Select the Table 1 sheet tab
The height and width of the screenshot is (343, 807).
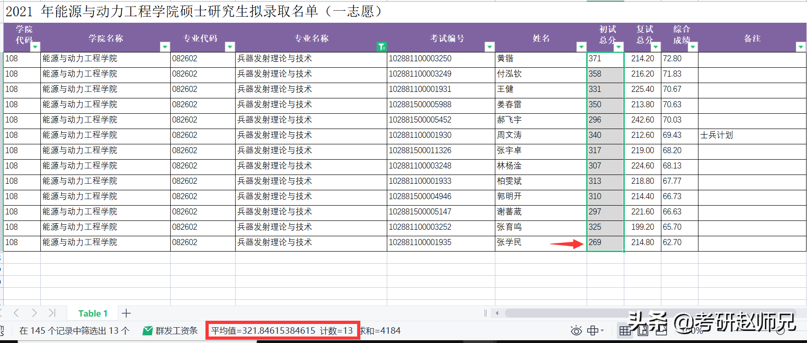(93, 313)
